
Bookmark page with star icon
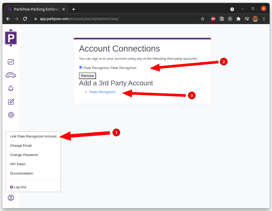point(203,19)
